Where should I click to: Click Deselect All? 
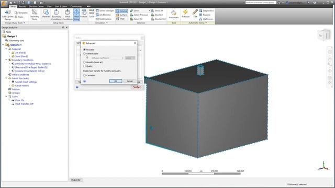[x=158, y=19]
